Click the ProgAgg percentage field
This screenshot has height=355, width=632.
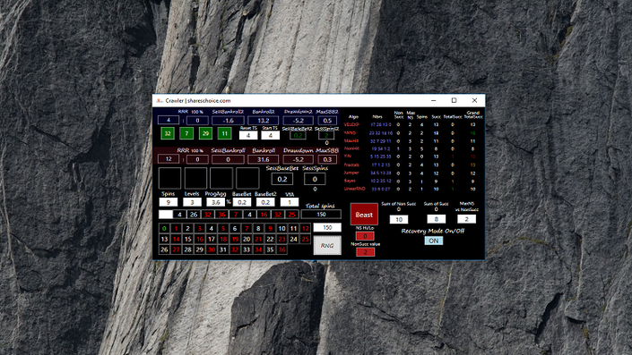click(216, 202)
